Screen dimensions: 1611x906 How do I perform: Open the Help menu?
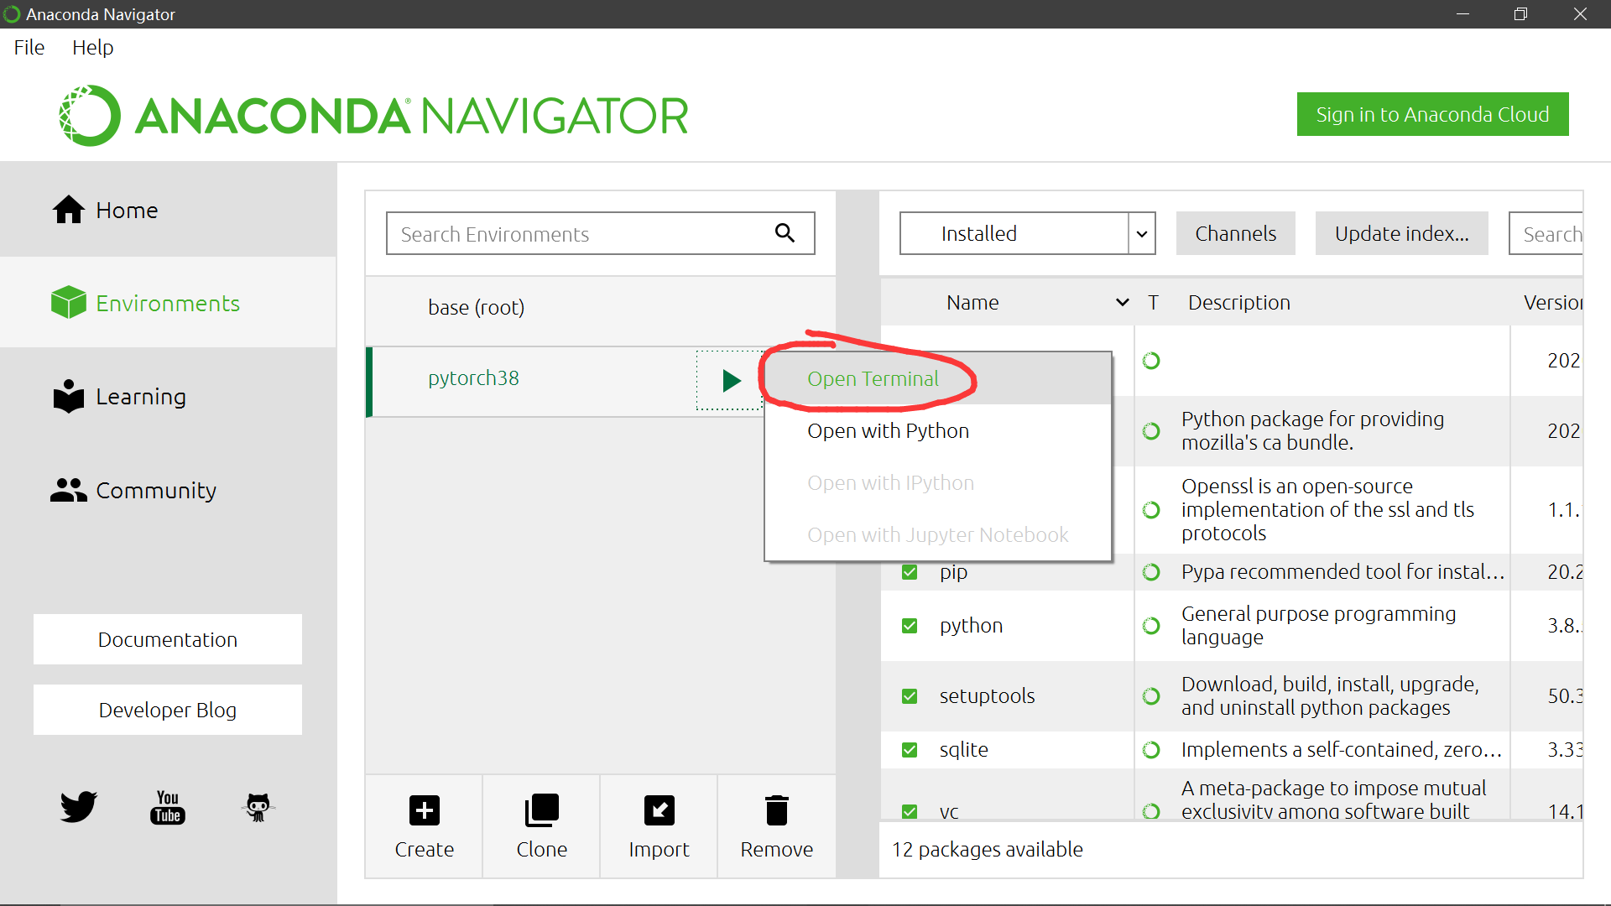coord(92,48)
